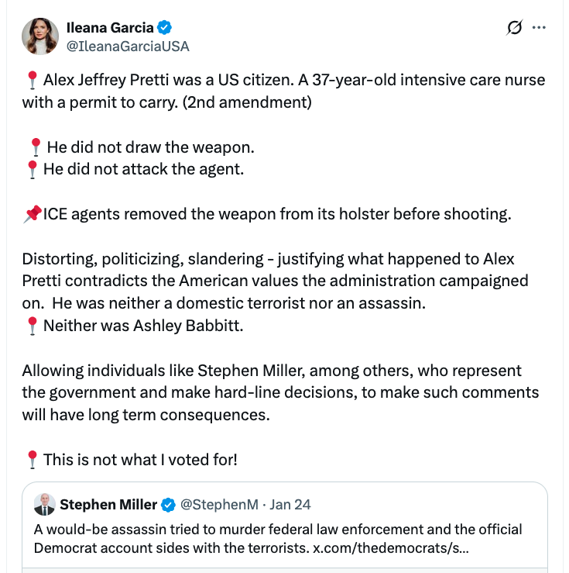Open the x.com/thedemocrats/s... link
569x573 pixels.
click(391, 547)
